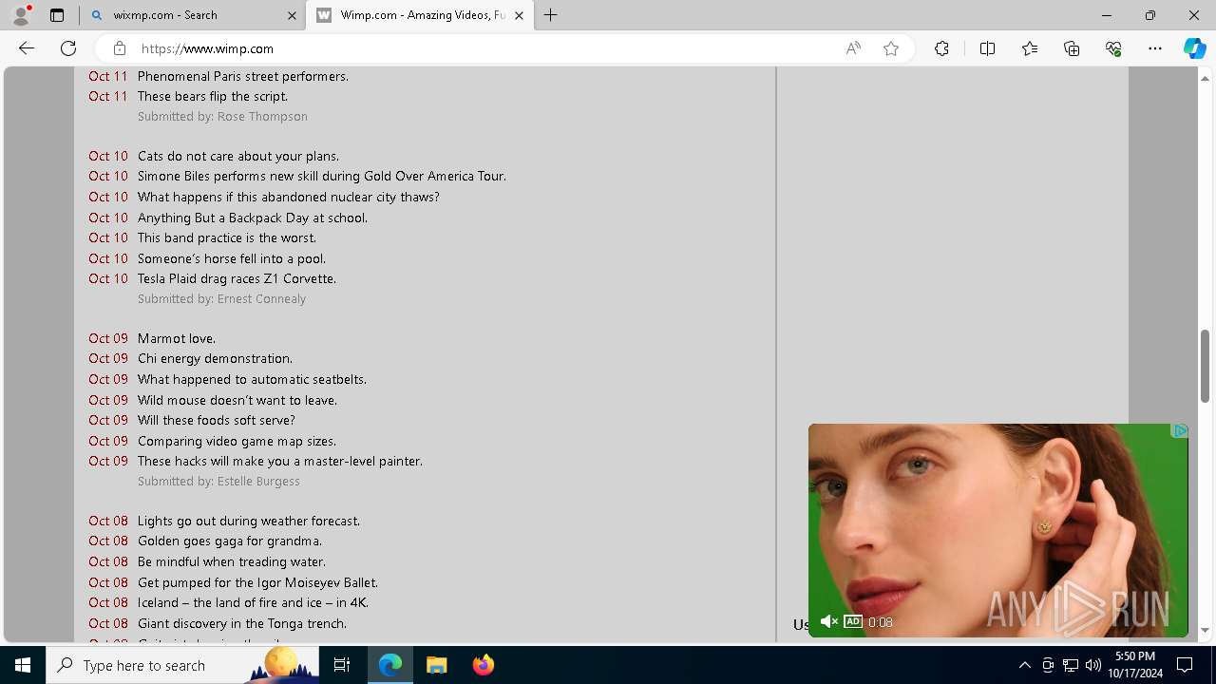
Task: Open Task View on taskbar
Action: (342, 665)
